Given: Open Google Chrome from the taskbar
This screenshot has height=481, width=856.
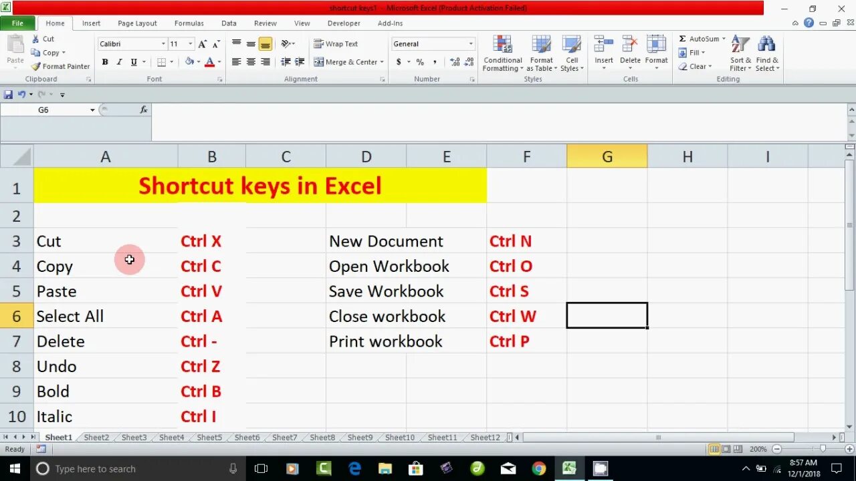Looking at the screenshot, I should (x=539, y=469).
